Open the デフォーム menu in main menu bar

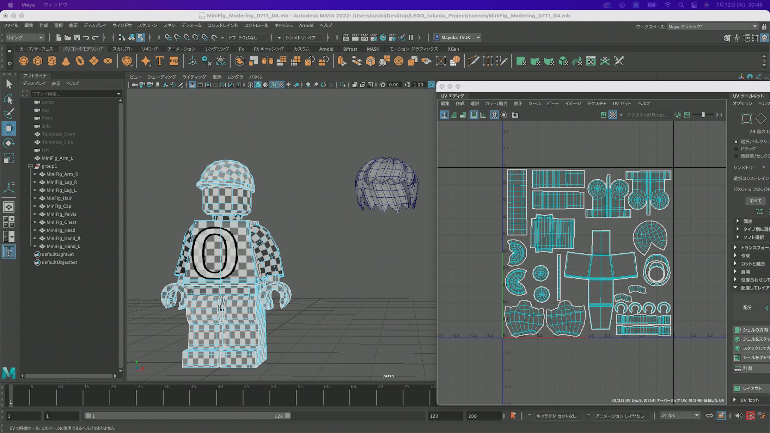click(191, 25)
